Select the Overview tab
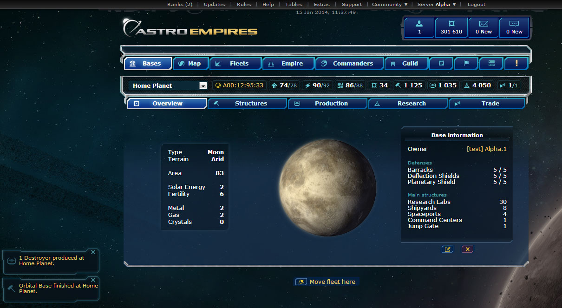The width and height of the screenshot is (562, 308). point(167,104)
